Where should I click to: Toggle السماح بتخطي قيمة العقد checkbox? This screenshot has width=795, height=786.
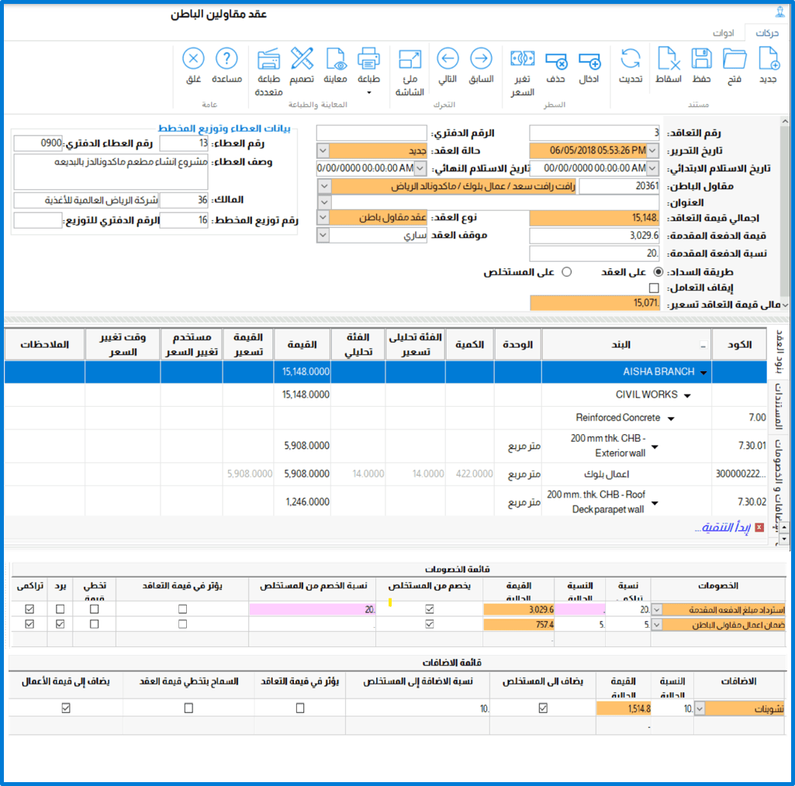click(188, 708)
